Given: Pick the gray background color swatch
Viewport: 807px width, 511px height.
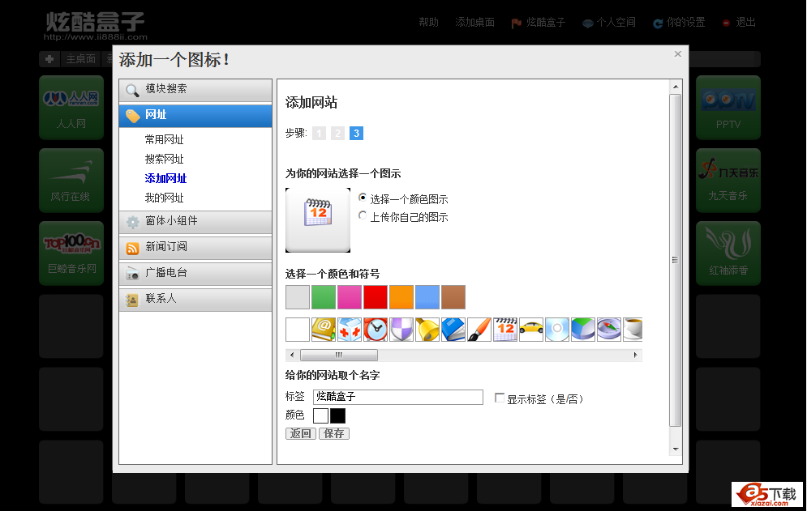Looking at the screenshot, I should [x=298, y=297].
